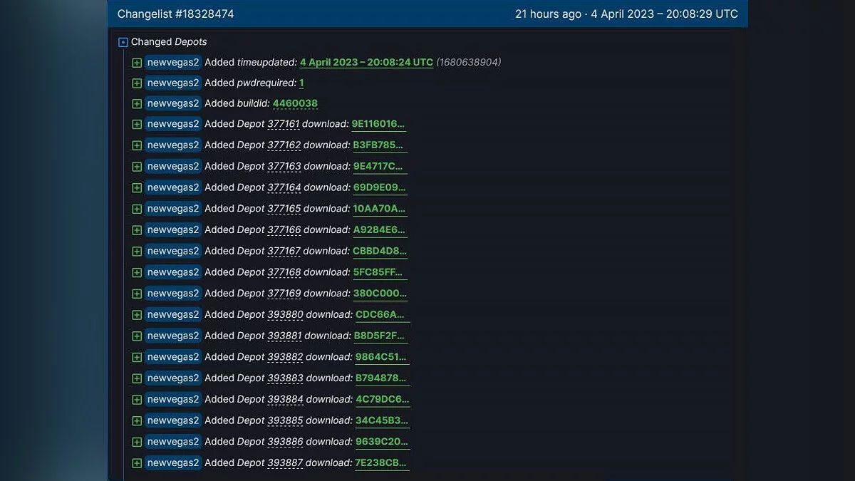Screen dimensions: 855x481
Task: Click download hash 7E238CB…
Action: tap(382, 462)
